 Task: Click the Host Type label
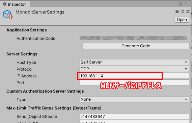coord(26,63)
